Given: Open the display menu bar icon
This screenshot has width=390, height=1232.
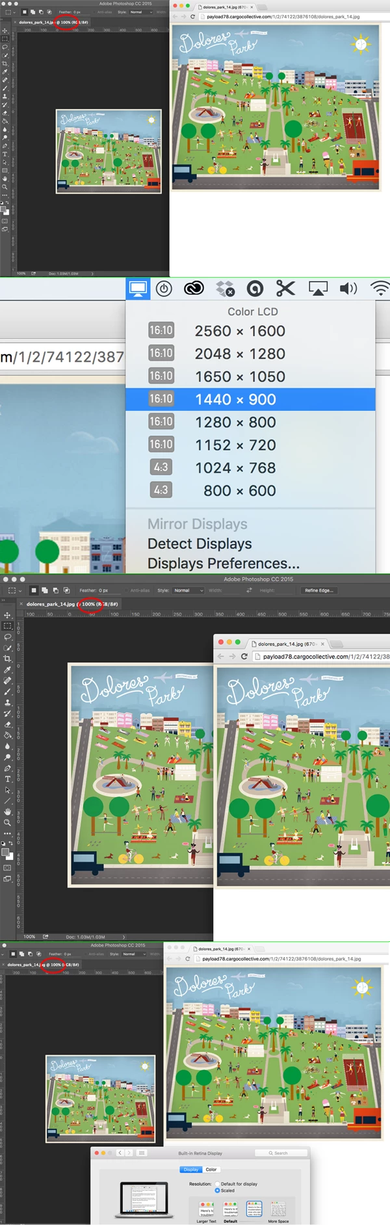Looking at the screenshot, I should [x=138, y=289].
